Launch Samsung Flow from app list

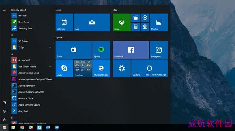pyautogui.click(x=32, y=28)
